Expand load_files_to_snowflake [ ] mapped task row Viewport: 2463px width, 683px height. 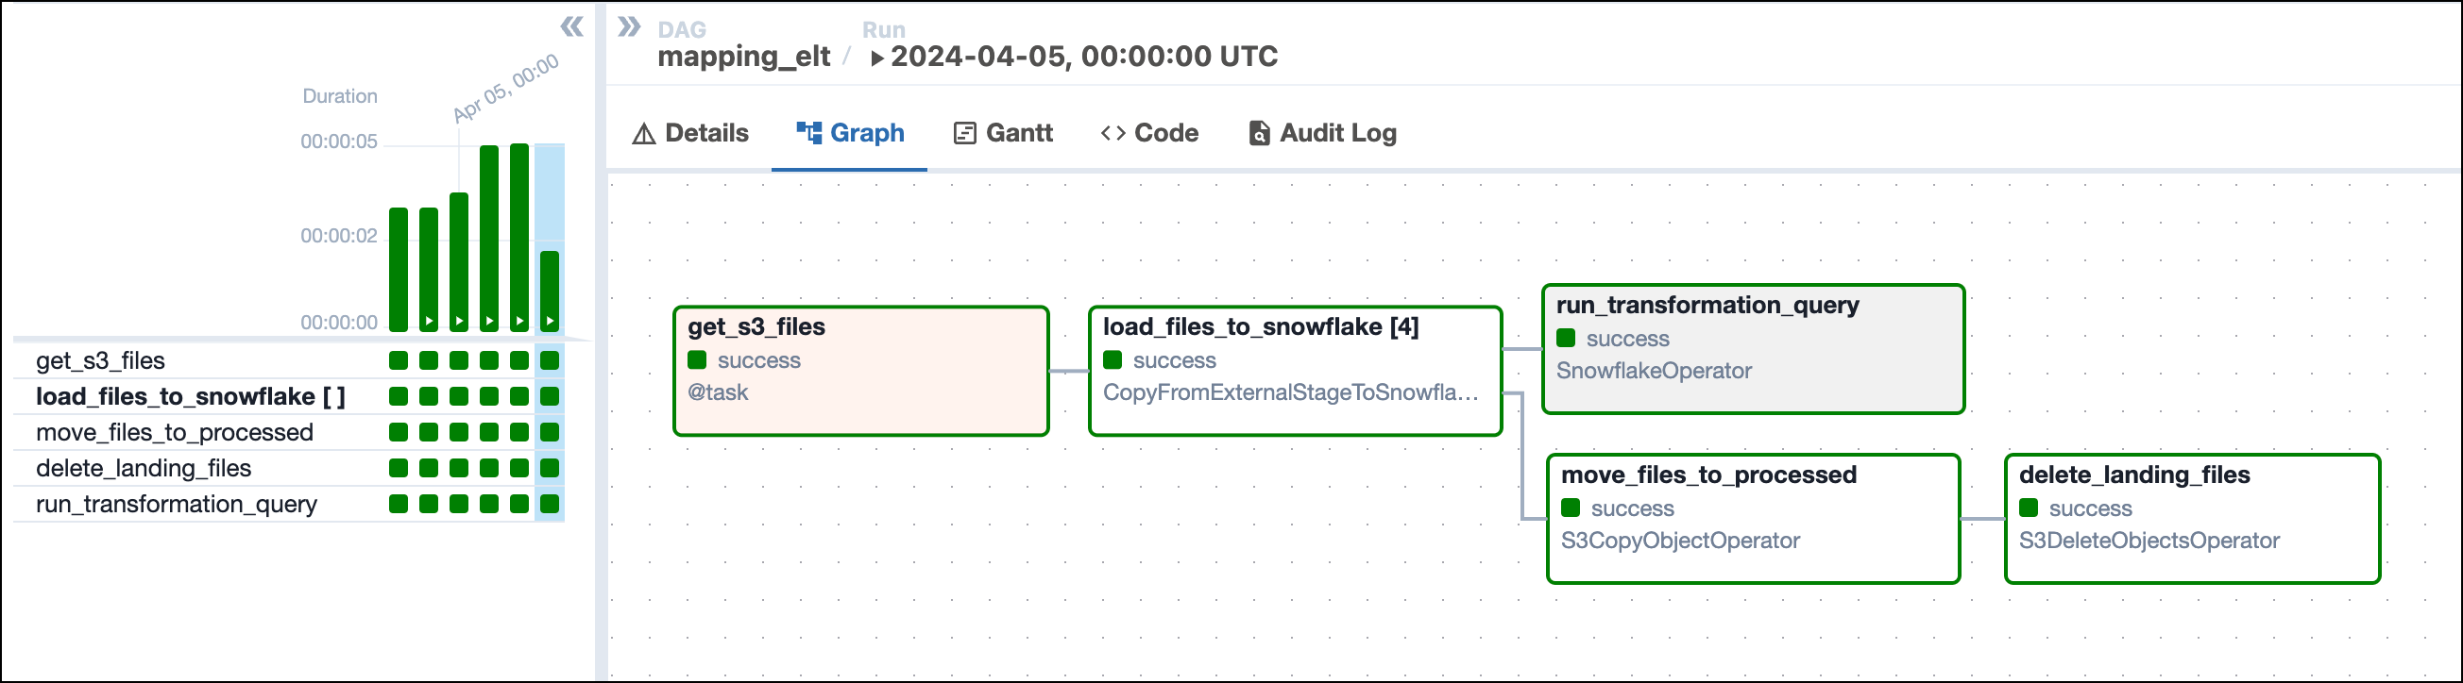[190, 396]
